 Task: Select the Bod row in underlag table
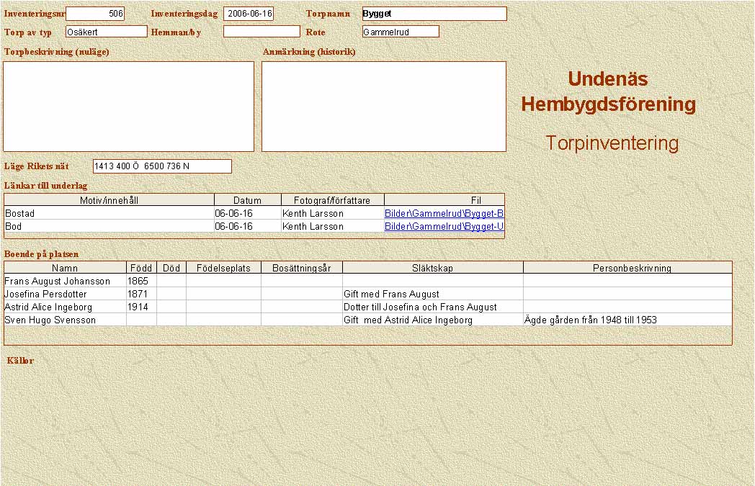click(108, 226)
